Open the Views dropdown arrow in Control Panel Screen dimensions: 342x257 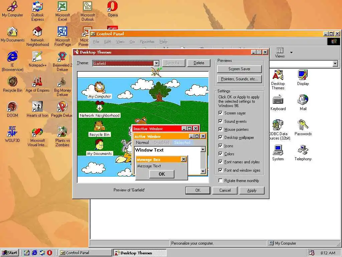point(291,53)
